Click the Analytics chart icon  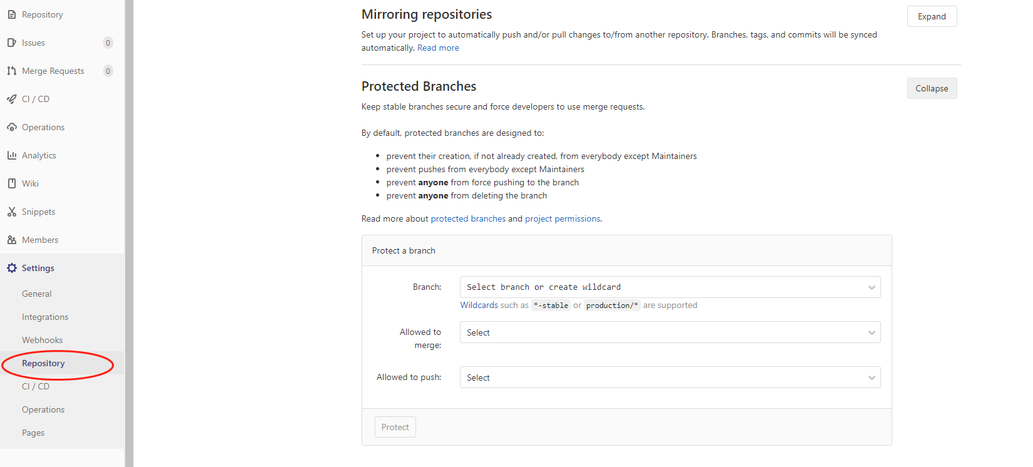12,155
